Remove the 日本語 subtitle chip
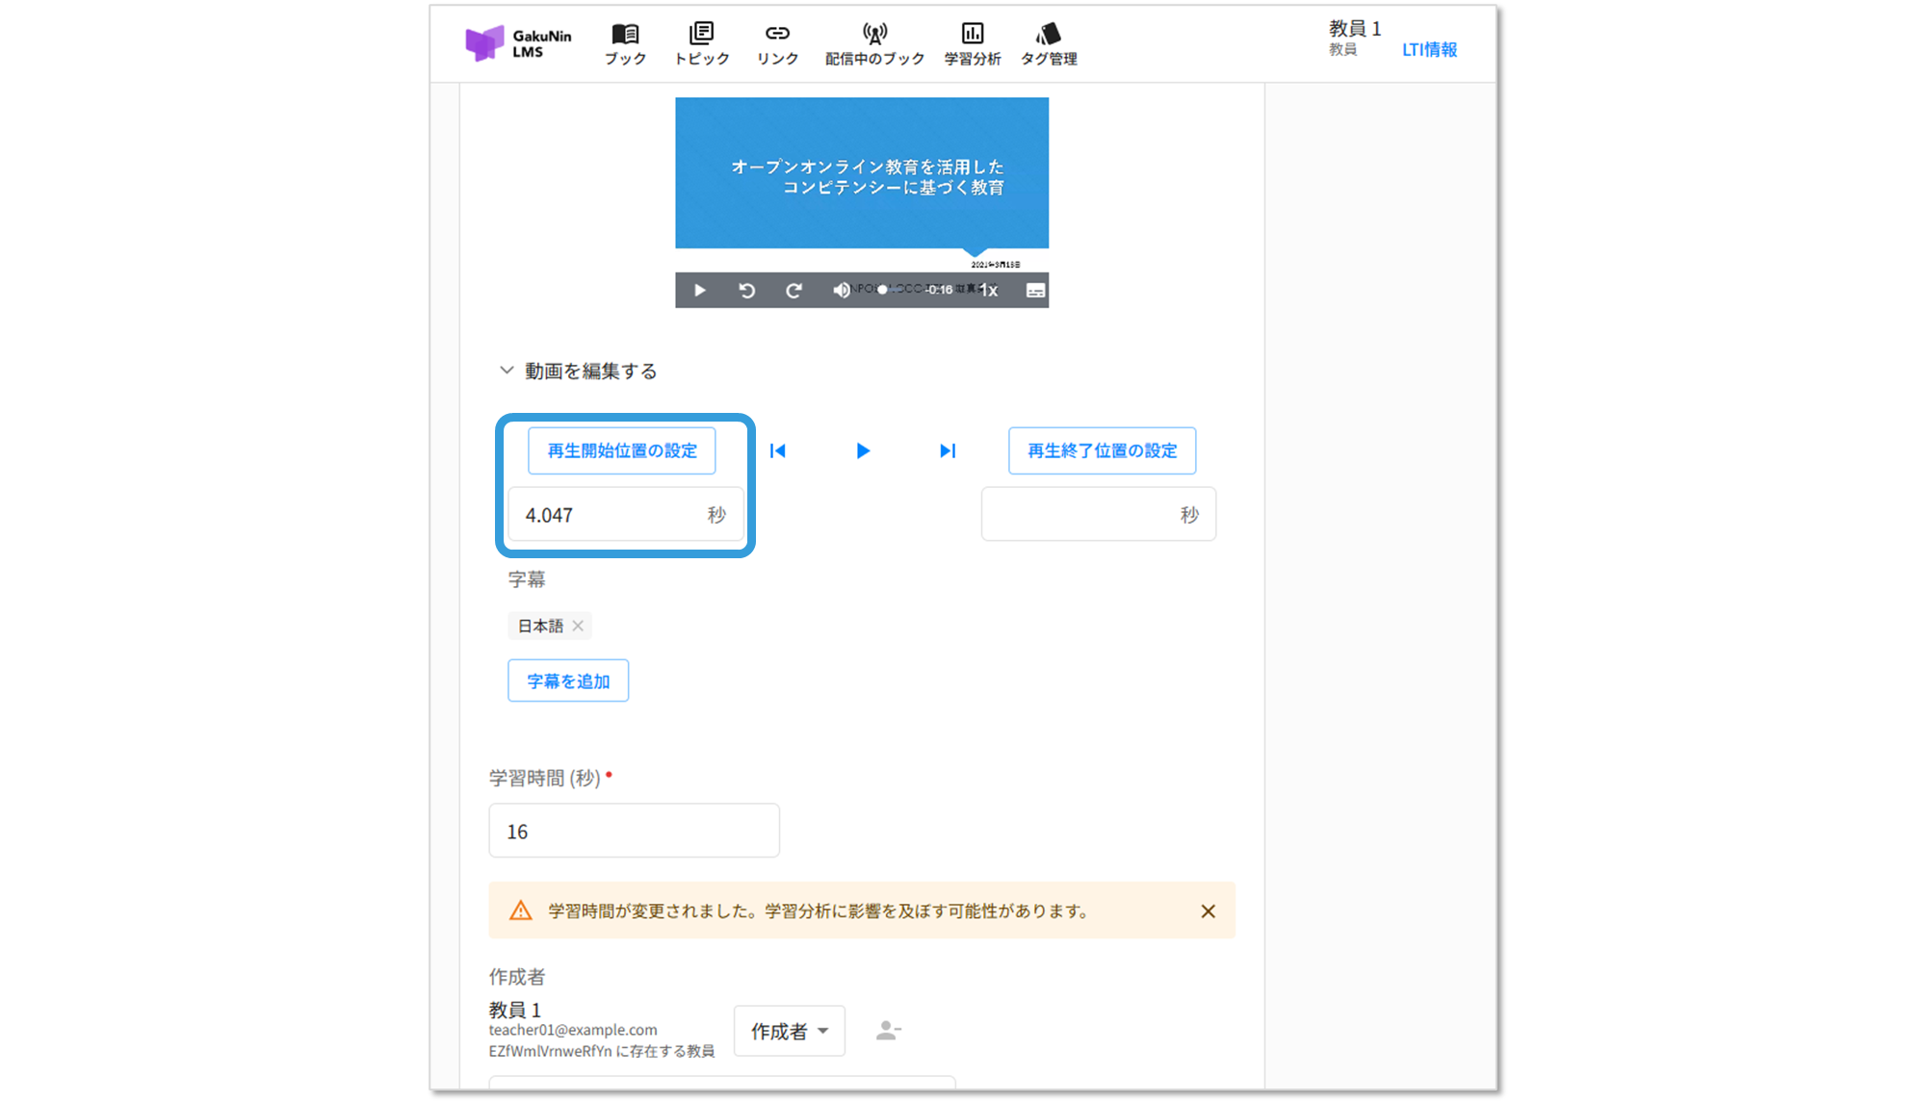 point(578,626)
